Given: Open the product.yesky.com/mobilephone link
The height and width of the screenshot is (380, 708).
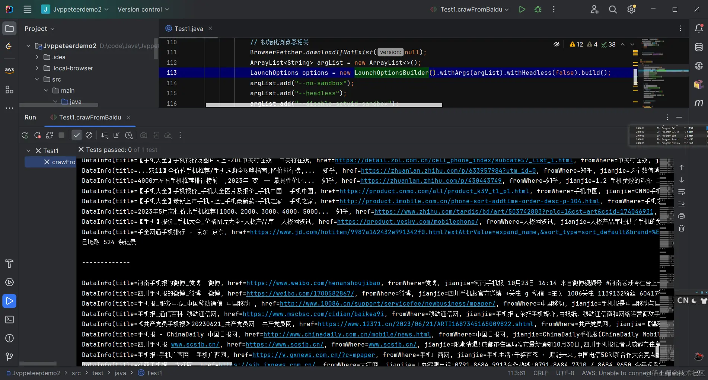Looking at the screenshot, I should (408, 222).
